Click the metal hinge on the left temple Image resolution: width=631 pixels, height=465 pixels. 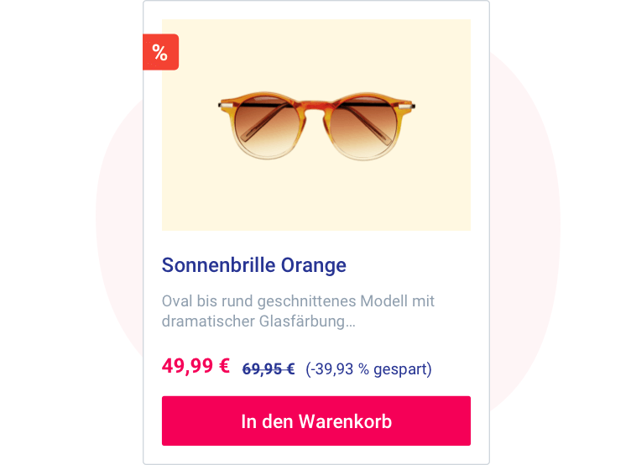[x=226, y=106]
